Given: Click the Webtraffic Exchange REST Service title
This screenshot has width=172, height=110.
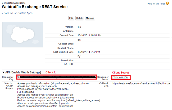Looking at the screenshot, I should tap(35, 7).
